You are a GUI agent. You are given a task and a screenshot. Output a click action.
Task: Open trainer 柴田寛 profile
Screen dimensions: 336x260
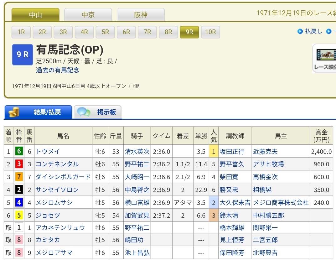pyautogui.click(x=229, y=177)
